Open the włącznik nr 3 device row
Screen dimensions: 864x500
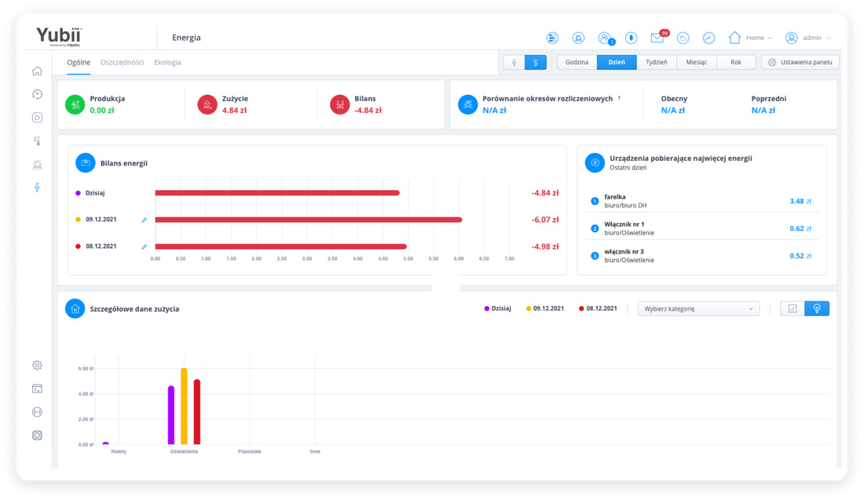coord(702,256)
